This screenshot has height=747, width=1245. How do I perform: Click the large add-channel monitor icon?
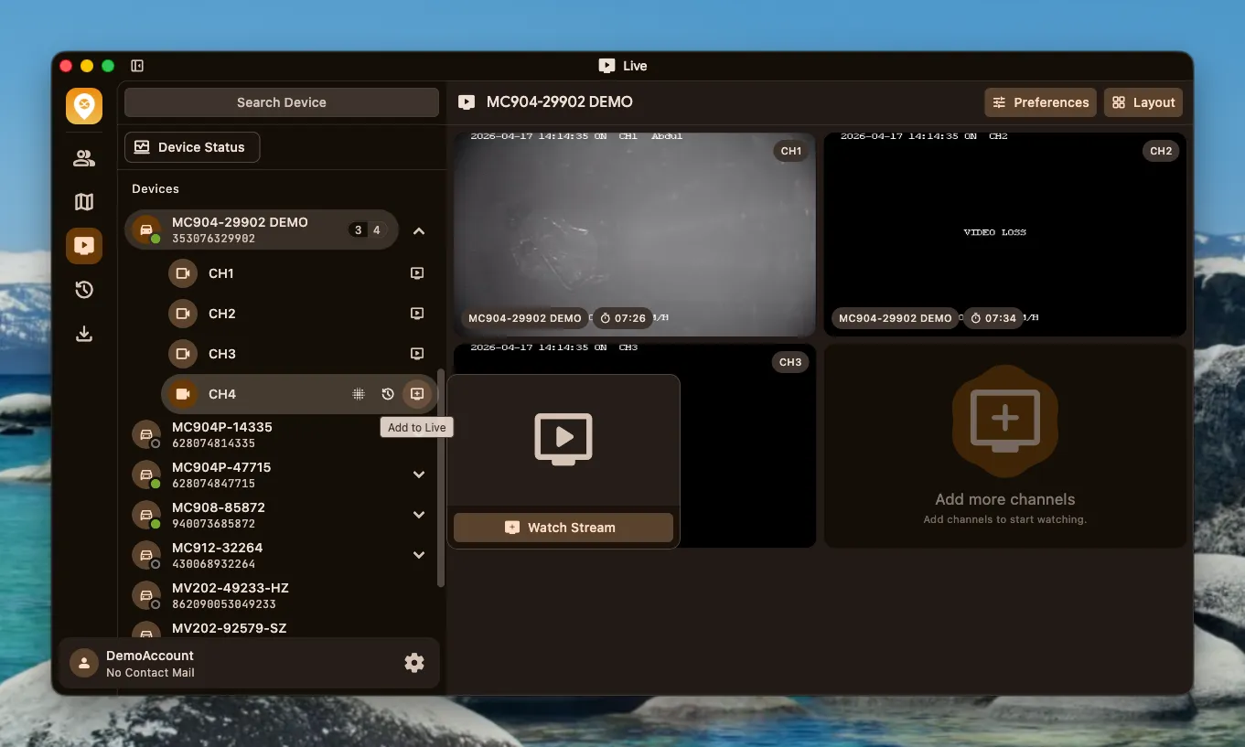click(1004, 422)
